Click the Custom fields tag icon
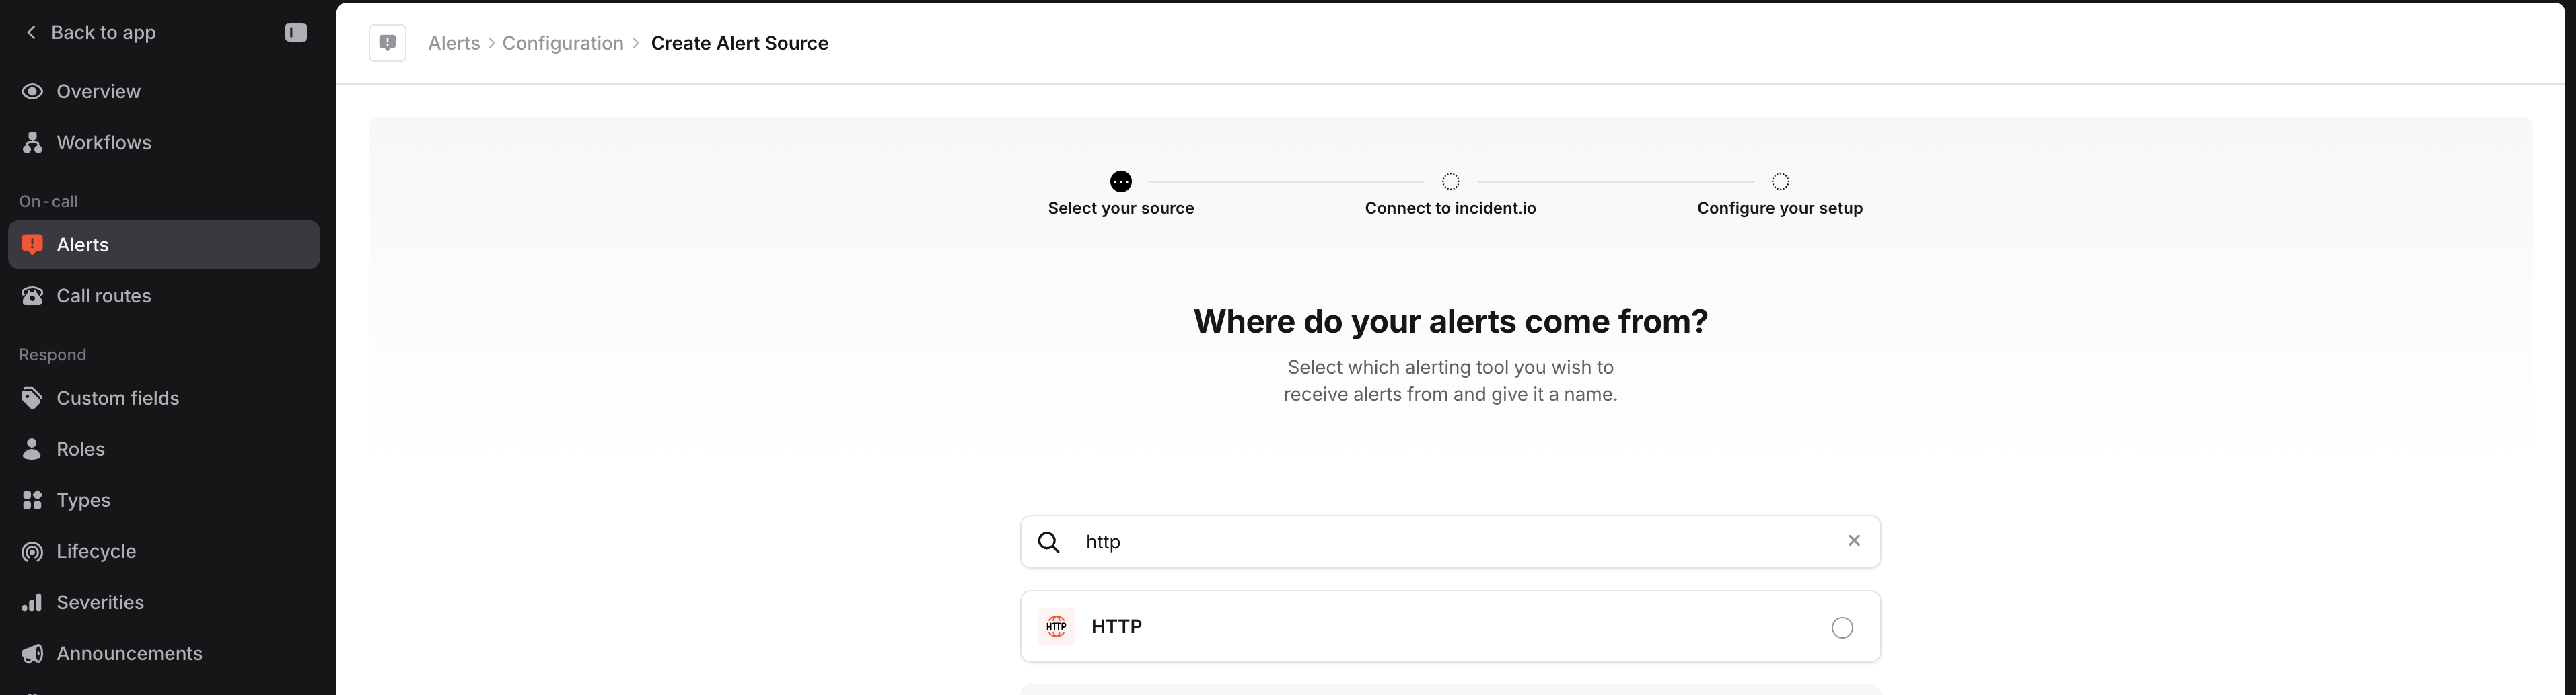The image size is (2576, 695). 32,397
